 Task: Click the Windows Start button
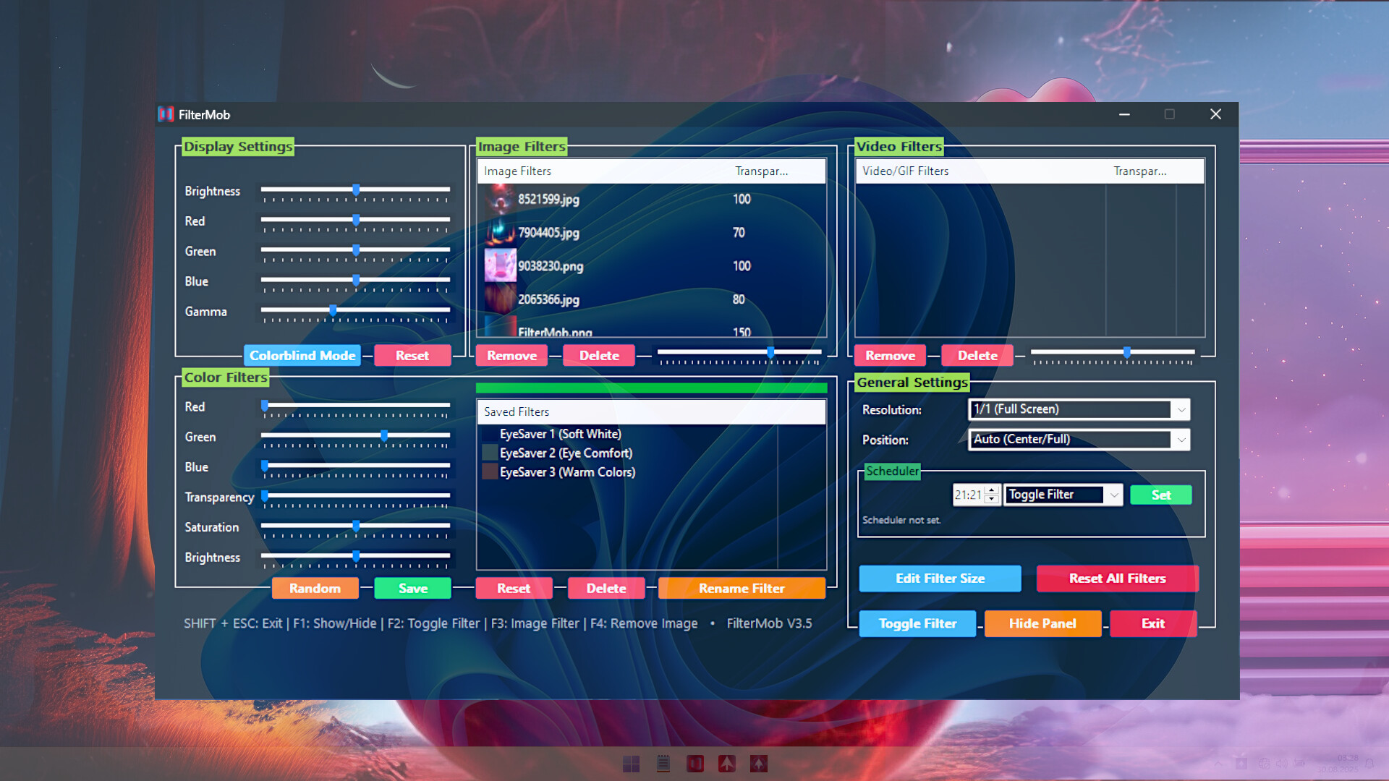[x=632, y=763]
